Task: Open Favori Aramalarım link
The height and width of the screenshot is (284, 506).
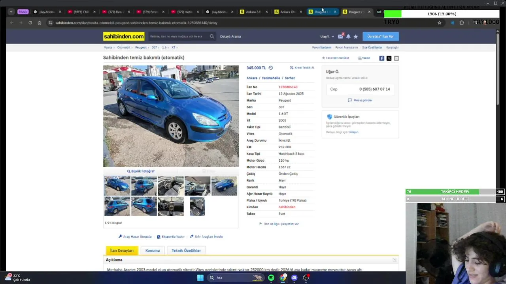Action: [x=347, y=47]
